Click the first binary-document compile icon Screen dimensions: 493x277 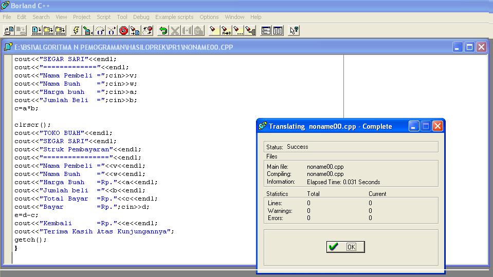pyautogui.click(x=36, y=30)
